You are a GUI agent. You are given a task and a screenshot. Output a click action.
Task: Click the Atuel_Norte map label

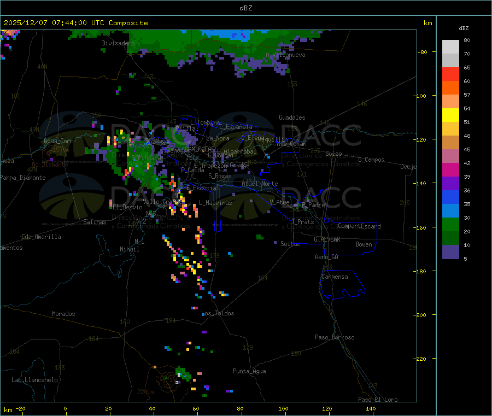click(260, 184)
